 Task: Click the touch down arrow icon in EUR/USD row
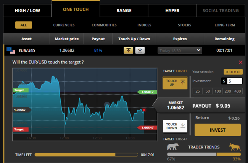pos(140,50)
